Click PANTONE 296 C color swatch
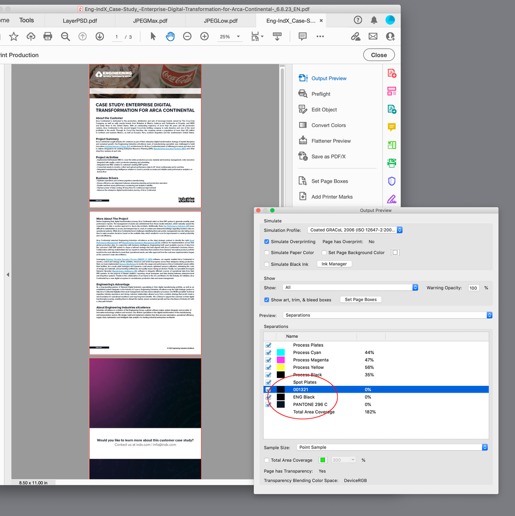 click(280, 404)
